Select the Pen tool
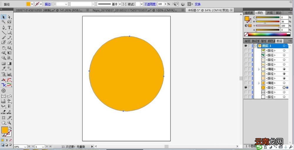The width and height of the screenshot is (294, 150). (3, 28)
